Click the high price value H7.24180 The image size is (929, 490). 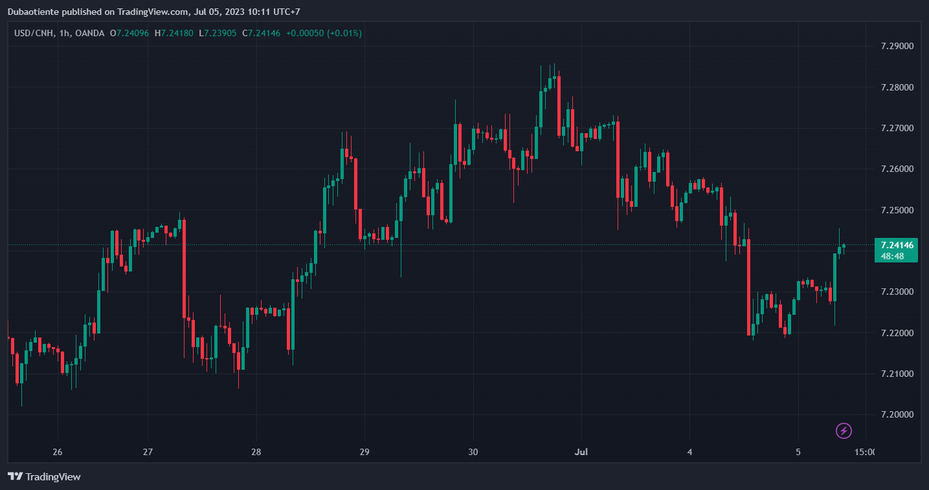click(173, 33)
